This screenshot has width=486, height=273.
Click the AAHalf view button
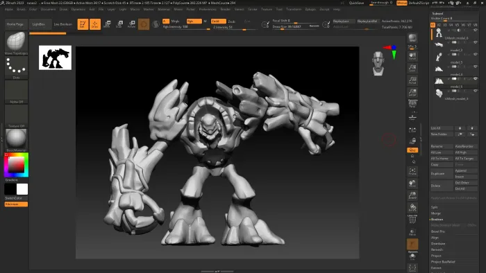pyautogui.click(x=412, y=92)
